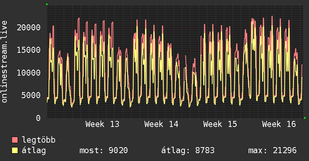Click the 10000 y-axis tick label
The height and width of the screenshot is (161, 309).
(x=28, y=73)
